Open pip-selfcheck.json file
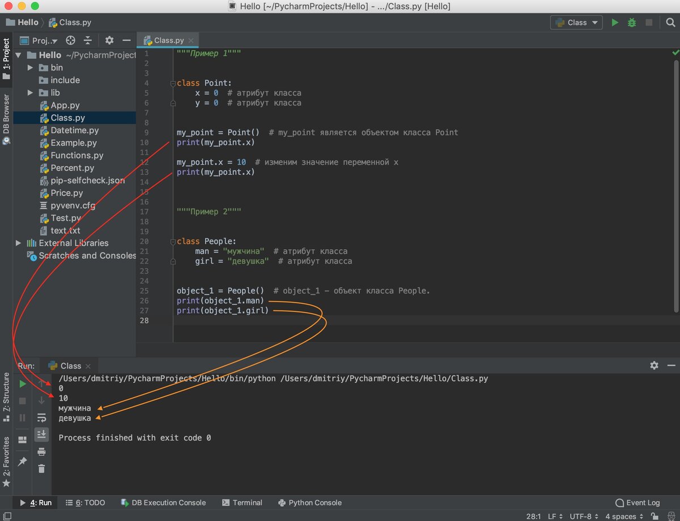 click(87, 180)
